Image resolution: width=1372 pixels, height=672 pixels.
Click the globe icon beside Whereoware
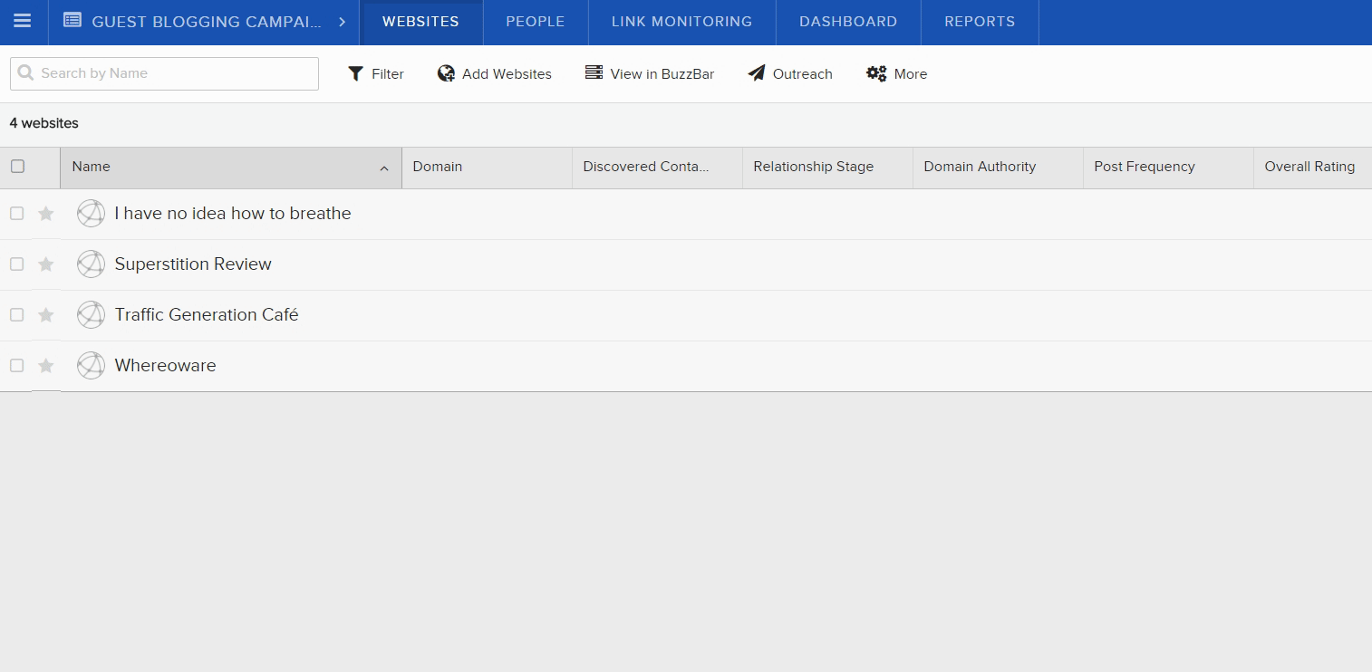91,366
